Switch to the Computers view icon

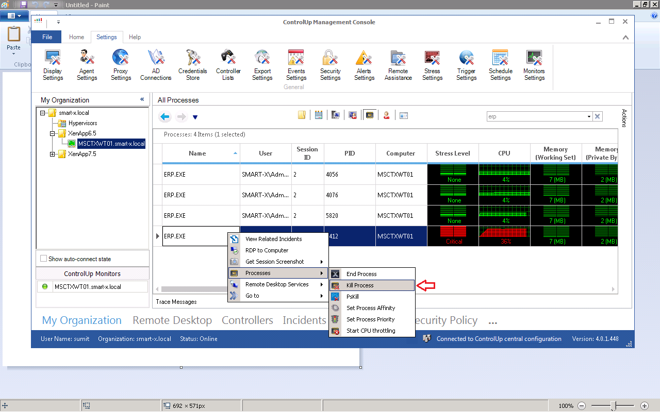coord(336,115)
